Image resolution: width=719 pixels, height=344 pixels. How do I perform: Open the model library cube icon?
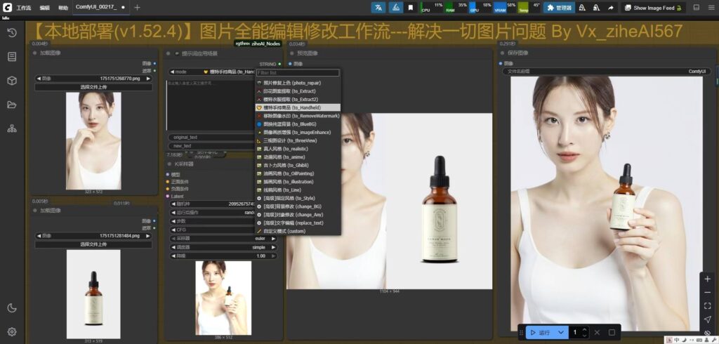pos(12,81)
